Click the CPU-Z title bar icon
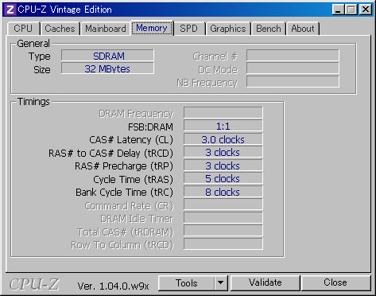Image resolution: width=376 pixels, height=296 pixels. tap(10, 10)
